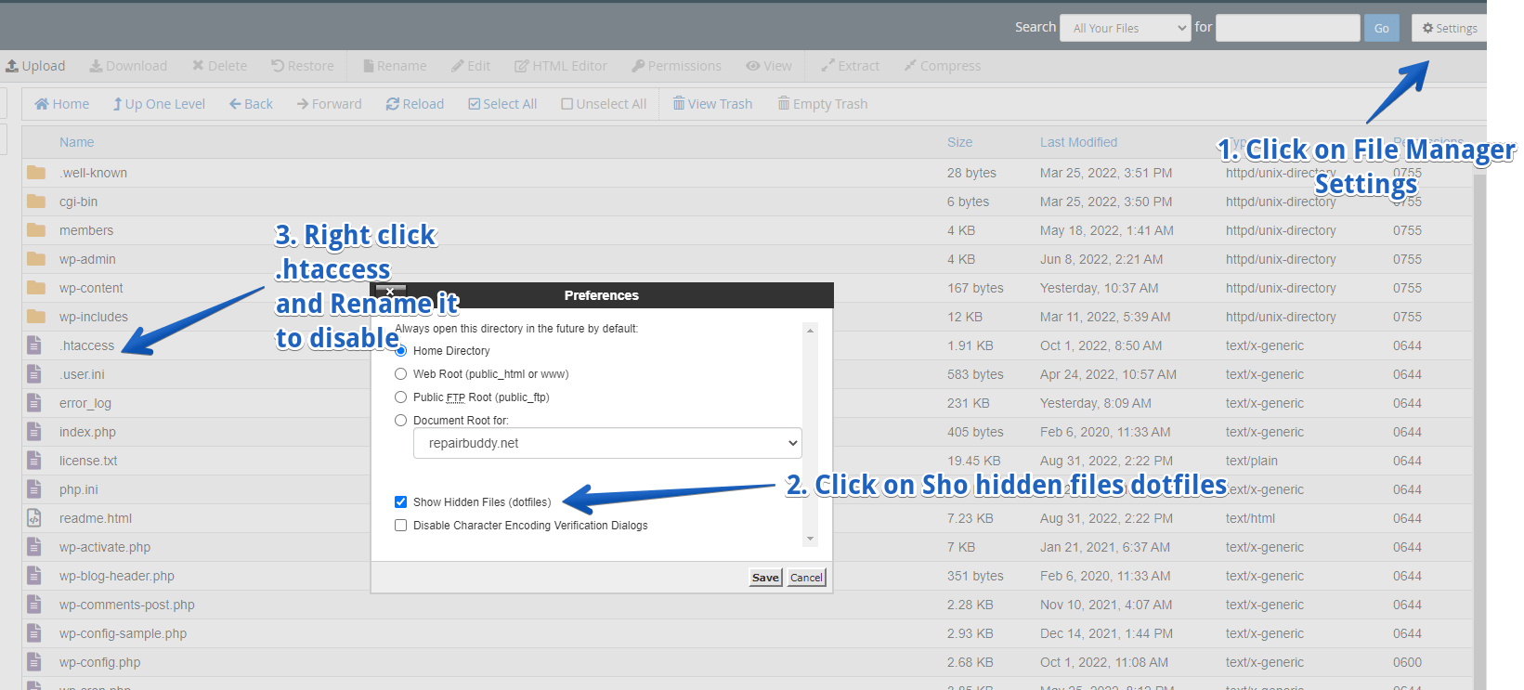Click Up One Level icon

coord(118,104)
